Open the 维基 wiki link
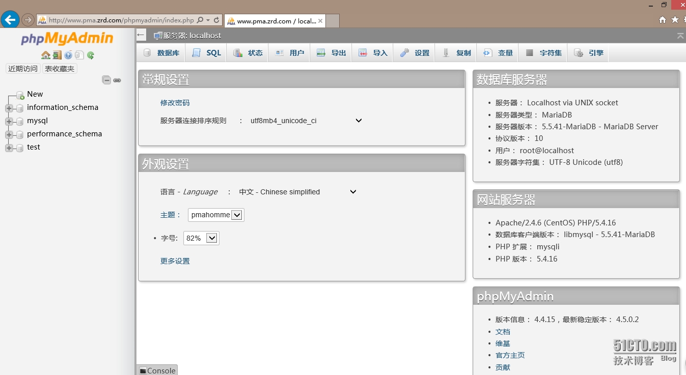Viewport: 686px width, 375px height. click(x=503, y=343)
